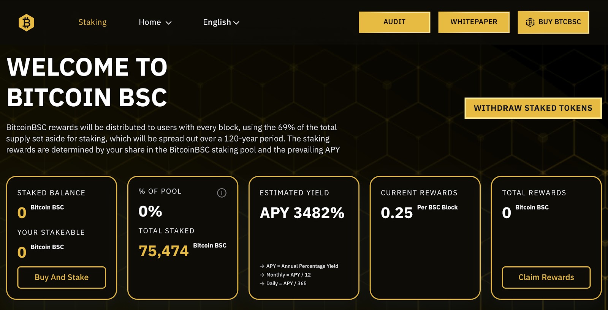This screenshot has width=608, height=310.
Task: Open the Audit report button
Action: click(x=394, y=22)
